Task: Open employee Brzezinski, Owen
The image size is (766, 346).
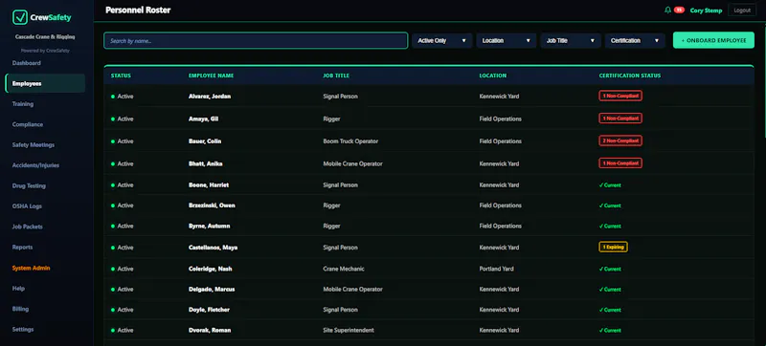Action: (x=212, y=205)
